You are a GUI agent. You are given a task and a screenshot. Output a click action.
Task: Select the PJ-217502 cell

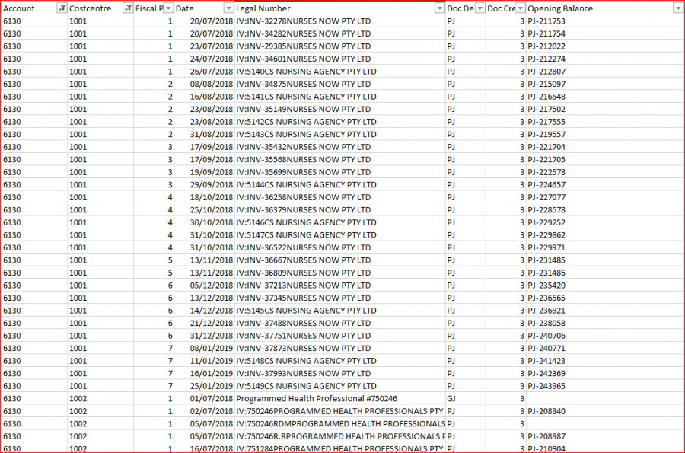tap(604, 109)
